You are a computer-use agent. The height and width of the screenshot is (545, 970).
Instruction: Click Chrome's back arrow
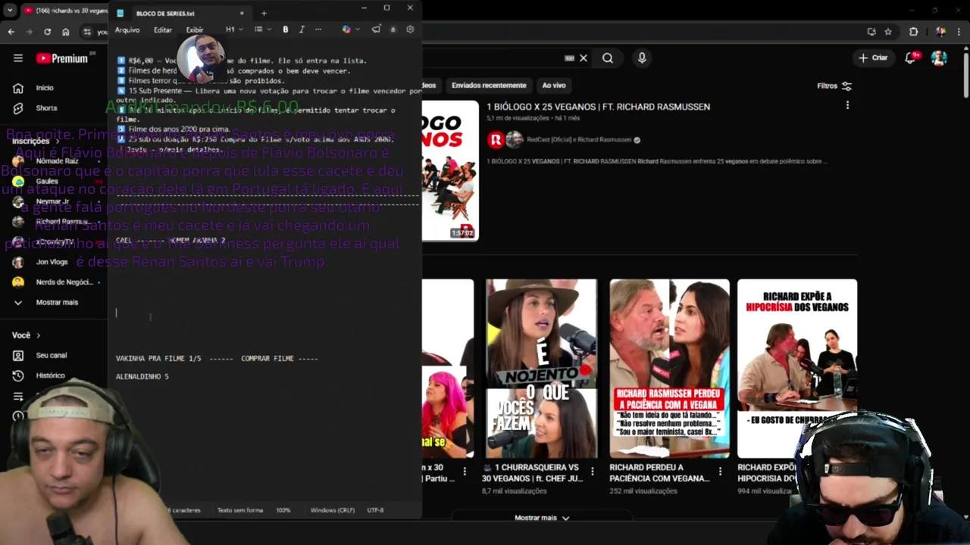(x=11, y=32)
